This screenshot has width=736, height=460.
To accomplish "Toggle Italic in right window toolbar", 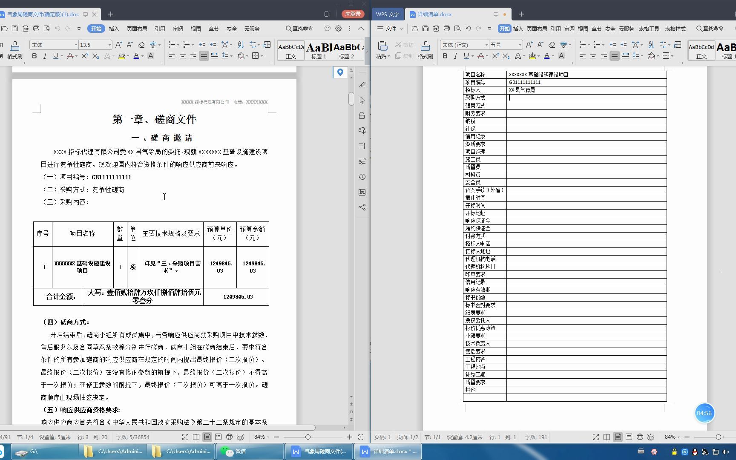I will pyautogui.click(x=455, y=56).
